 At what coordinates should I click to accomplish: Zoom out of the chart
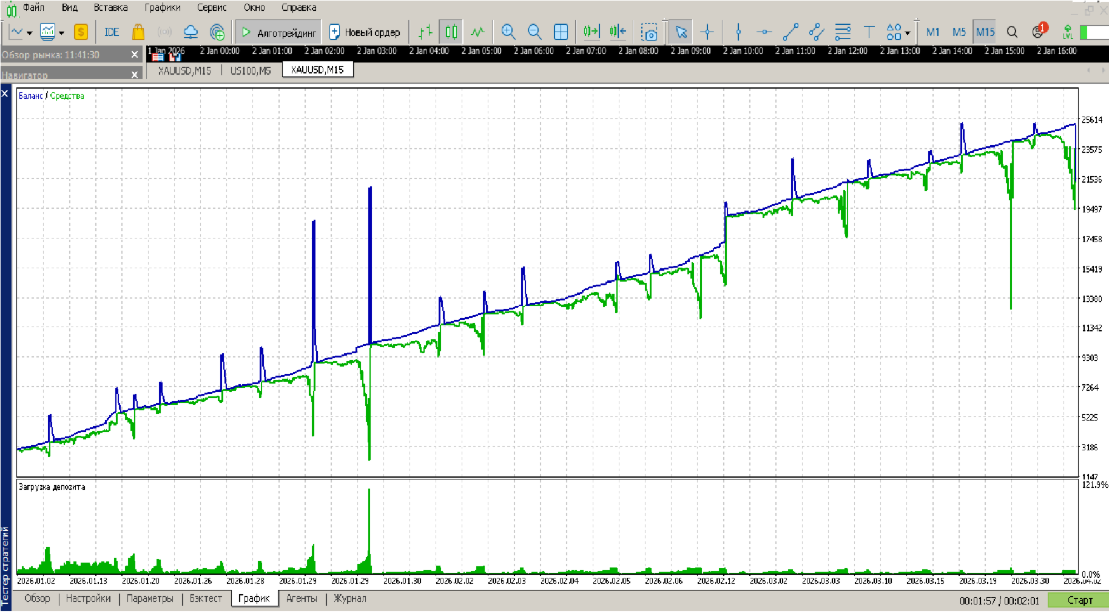(534, 32)
